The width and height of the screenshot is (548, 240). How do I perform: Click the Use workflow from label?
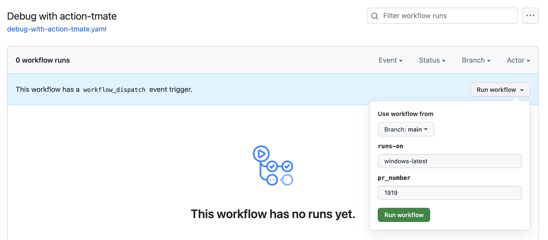coord(405,114)
